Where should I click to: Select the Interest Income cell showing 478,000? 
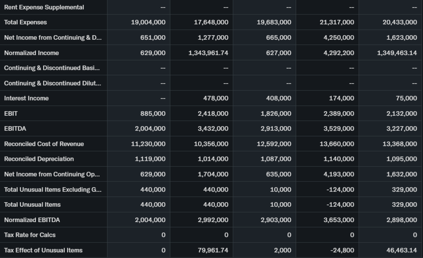[x=216, y=98]
